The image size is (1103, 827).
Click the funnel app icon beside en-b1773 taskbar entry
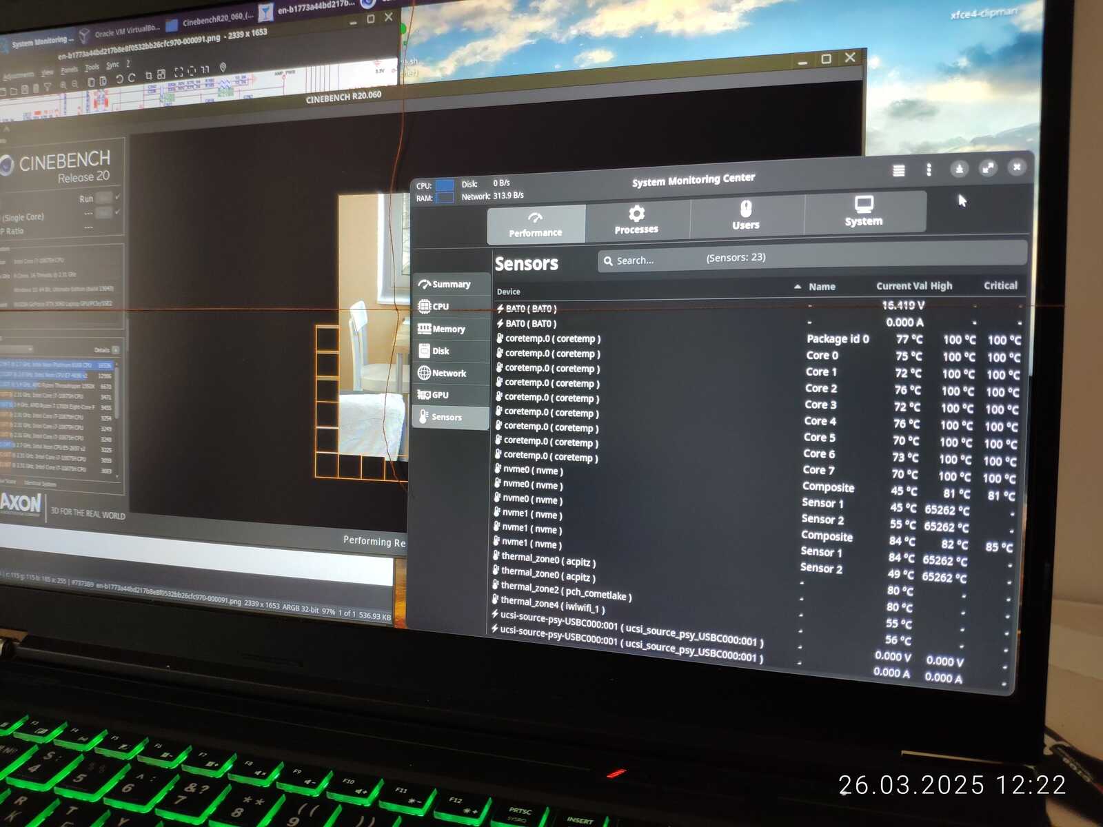265,13
